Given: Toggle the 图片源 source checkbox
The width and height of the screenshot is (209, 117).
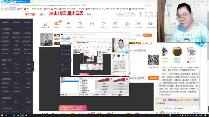Looking at the screenshot, I should pos(80,86).
